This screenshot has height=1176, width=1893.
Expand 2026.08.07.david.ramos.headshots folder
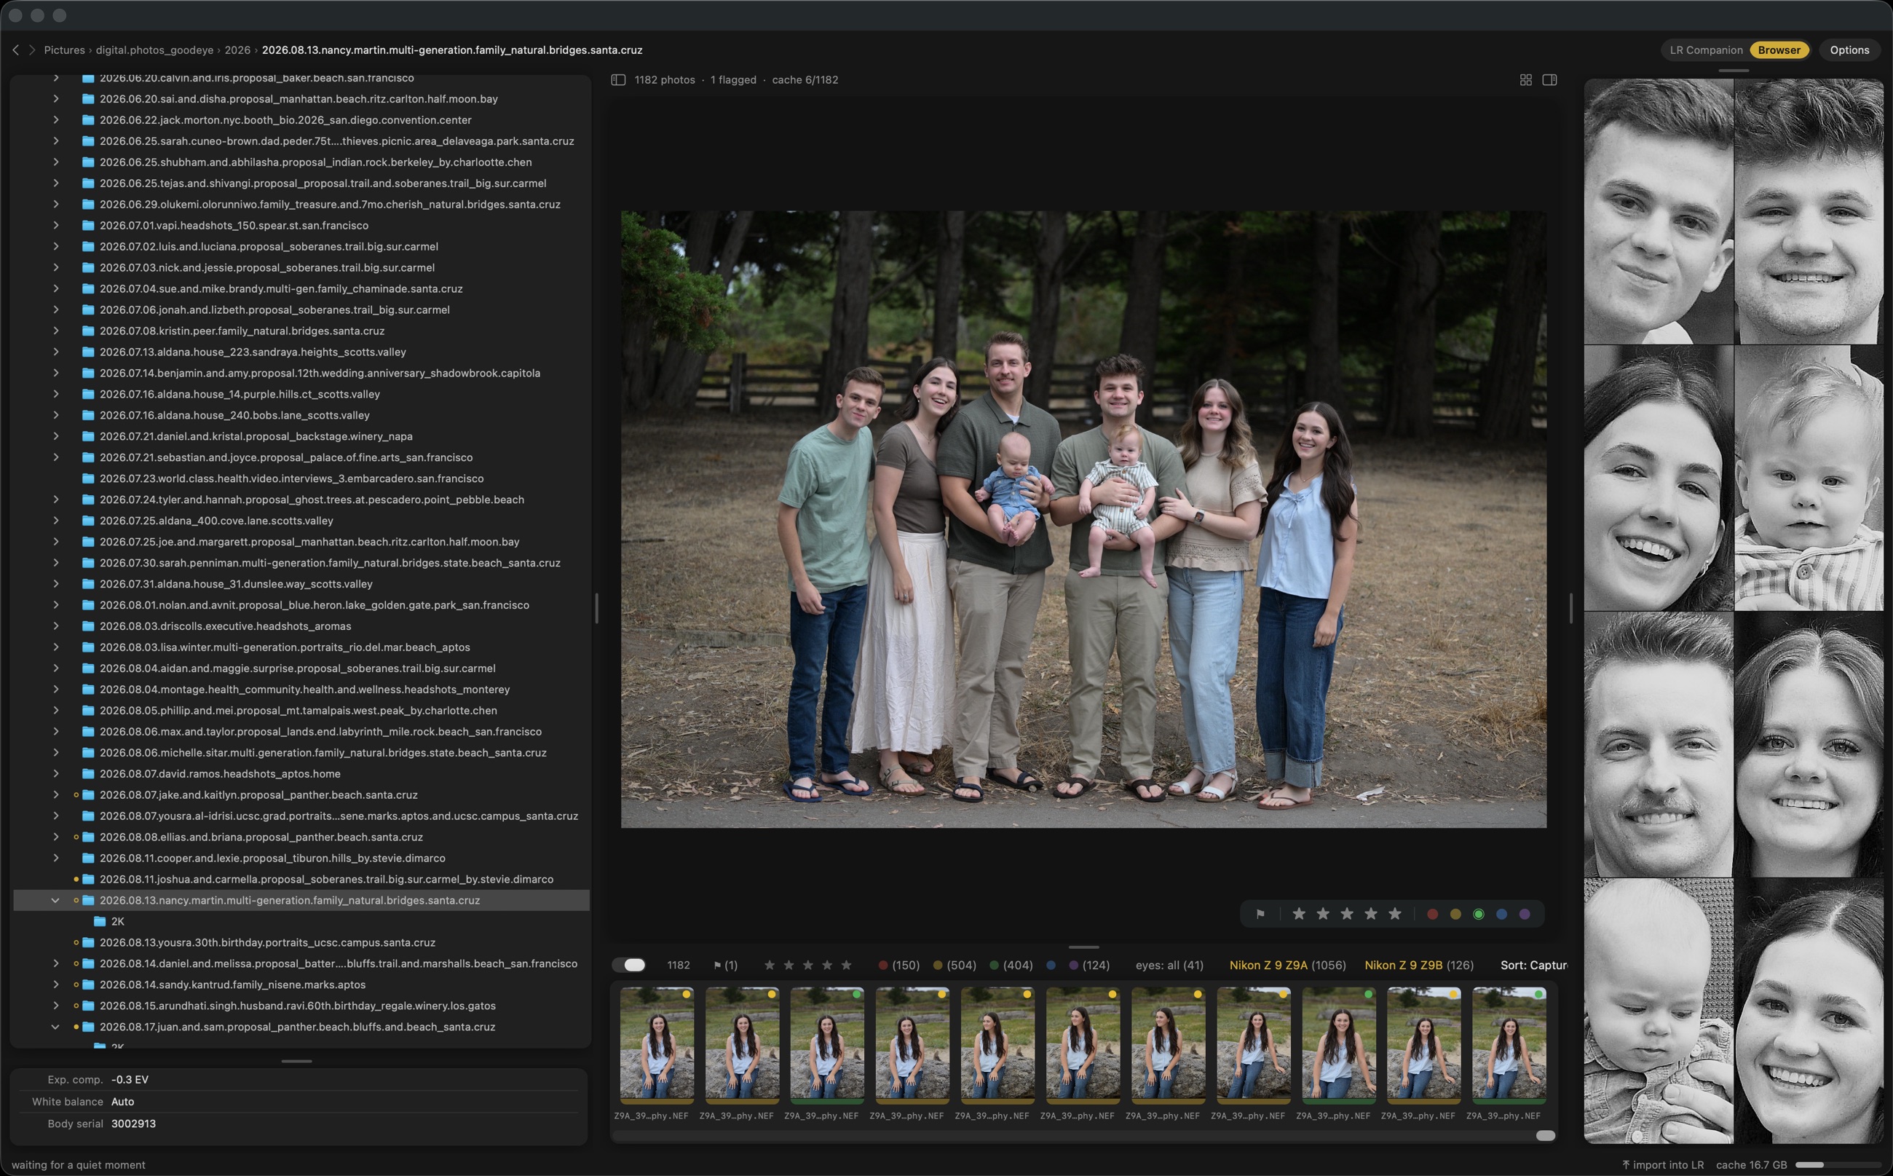coord(55,774)
